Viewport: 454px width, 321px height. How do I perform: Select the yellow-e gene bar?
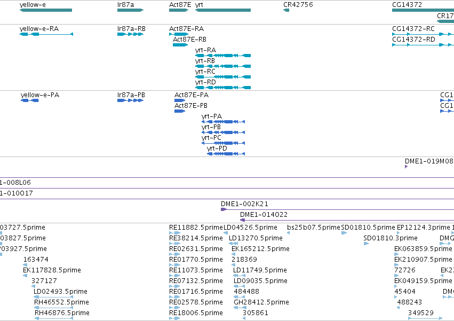[x=46, y=10]
